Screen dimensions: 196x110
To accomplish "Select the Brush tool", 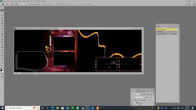I will (2, 31).
